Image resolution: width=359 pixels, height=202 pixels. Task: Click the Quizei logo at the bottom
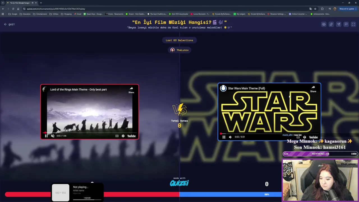tap(179, 183)
